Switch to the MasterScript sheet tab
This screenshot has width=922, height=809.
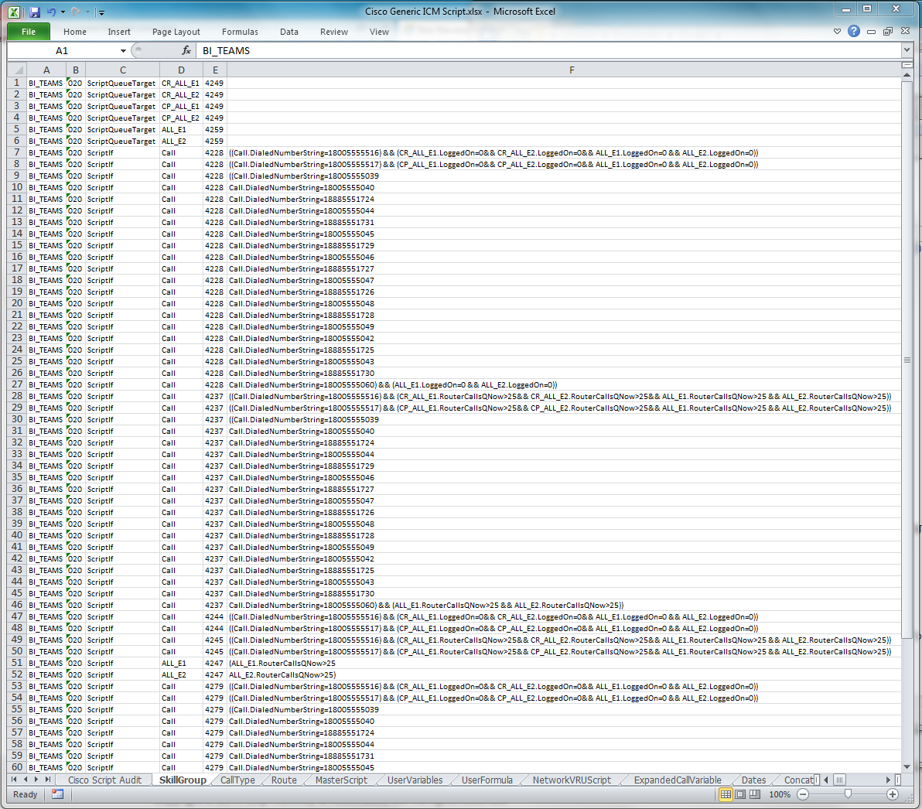coord(341,780)
